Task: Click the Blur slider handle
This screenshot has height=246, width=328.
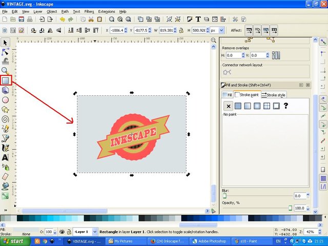Action: click(x=224, y=196)
